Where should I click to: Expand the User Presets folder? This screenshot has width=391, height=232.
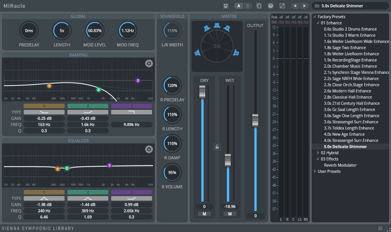[x=315, y=171]
